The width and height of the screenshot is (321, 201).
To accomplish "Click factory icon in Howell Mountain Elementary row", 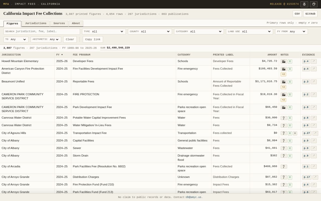I will pyautogui.click(x=284, y=61).
